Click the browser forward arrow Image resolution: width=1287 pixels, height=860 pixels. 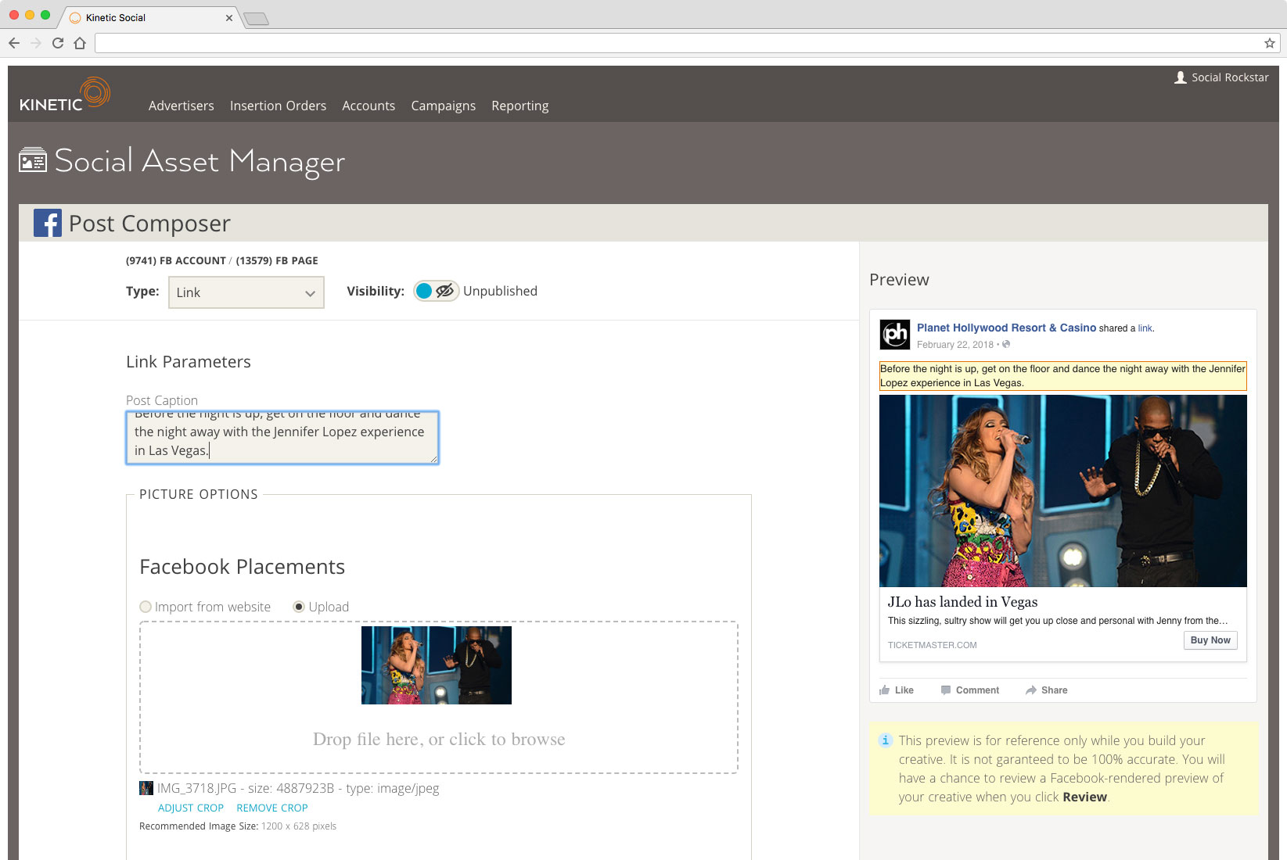click(35, 43)
